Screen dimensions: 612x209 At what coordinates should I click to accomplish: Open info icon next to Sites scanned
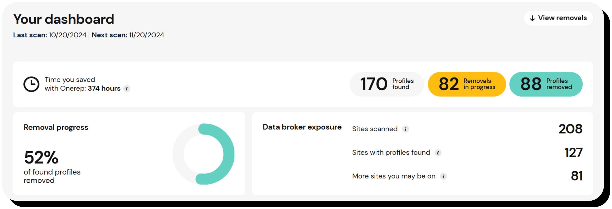click(405, 129)
